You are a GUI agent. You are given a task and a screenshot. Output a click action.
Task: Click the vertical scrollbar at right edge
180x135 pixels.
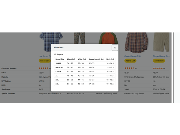point(174,68)
